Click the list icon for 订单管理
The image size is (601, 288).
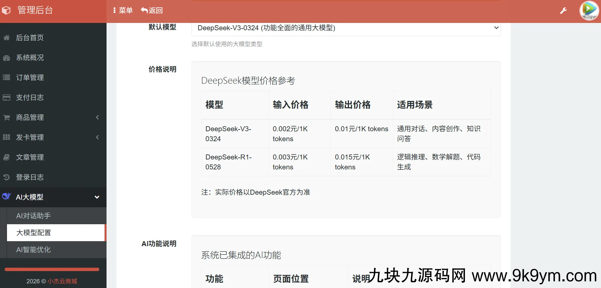click(6, 78)
